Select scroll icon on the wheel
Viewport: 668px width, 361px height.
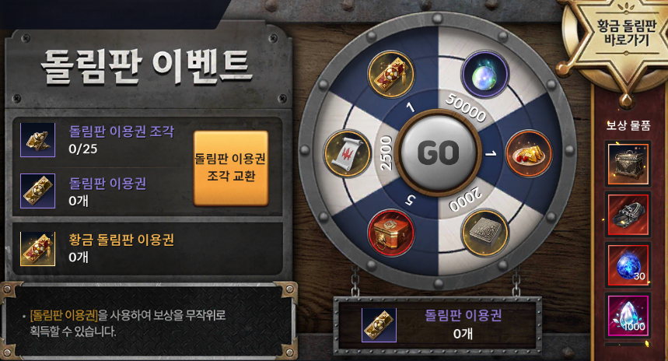pyautogui.click(x=347, y=153)
